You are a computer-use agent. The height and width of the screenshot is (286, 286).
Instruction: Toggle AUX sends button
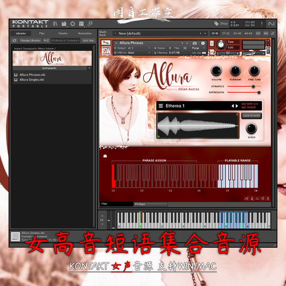pyautogui.click(x=266, y=33)
